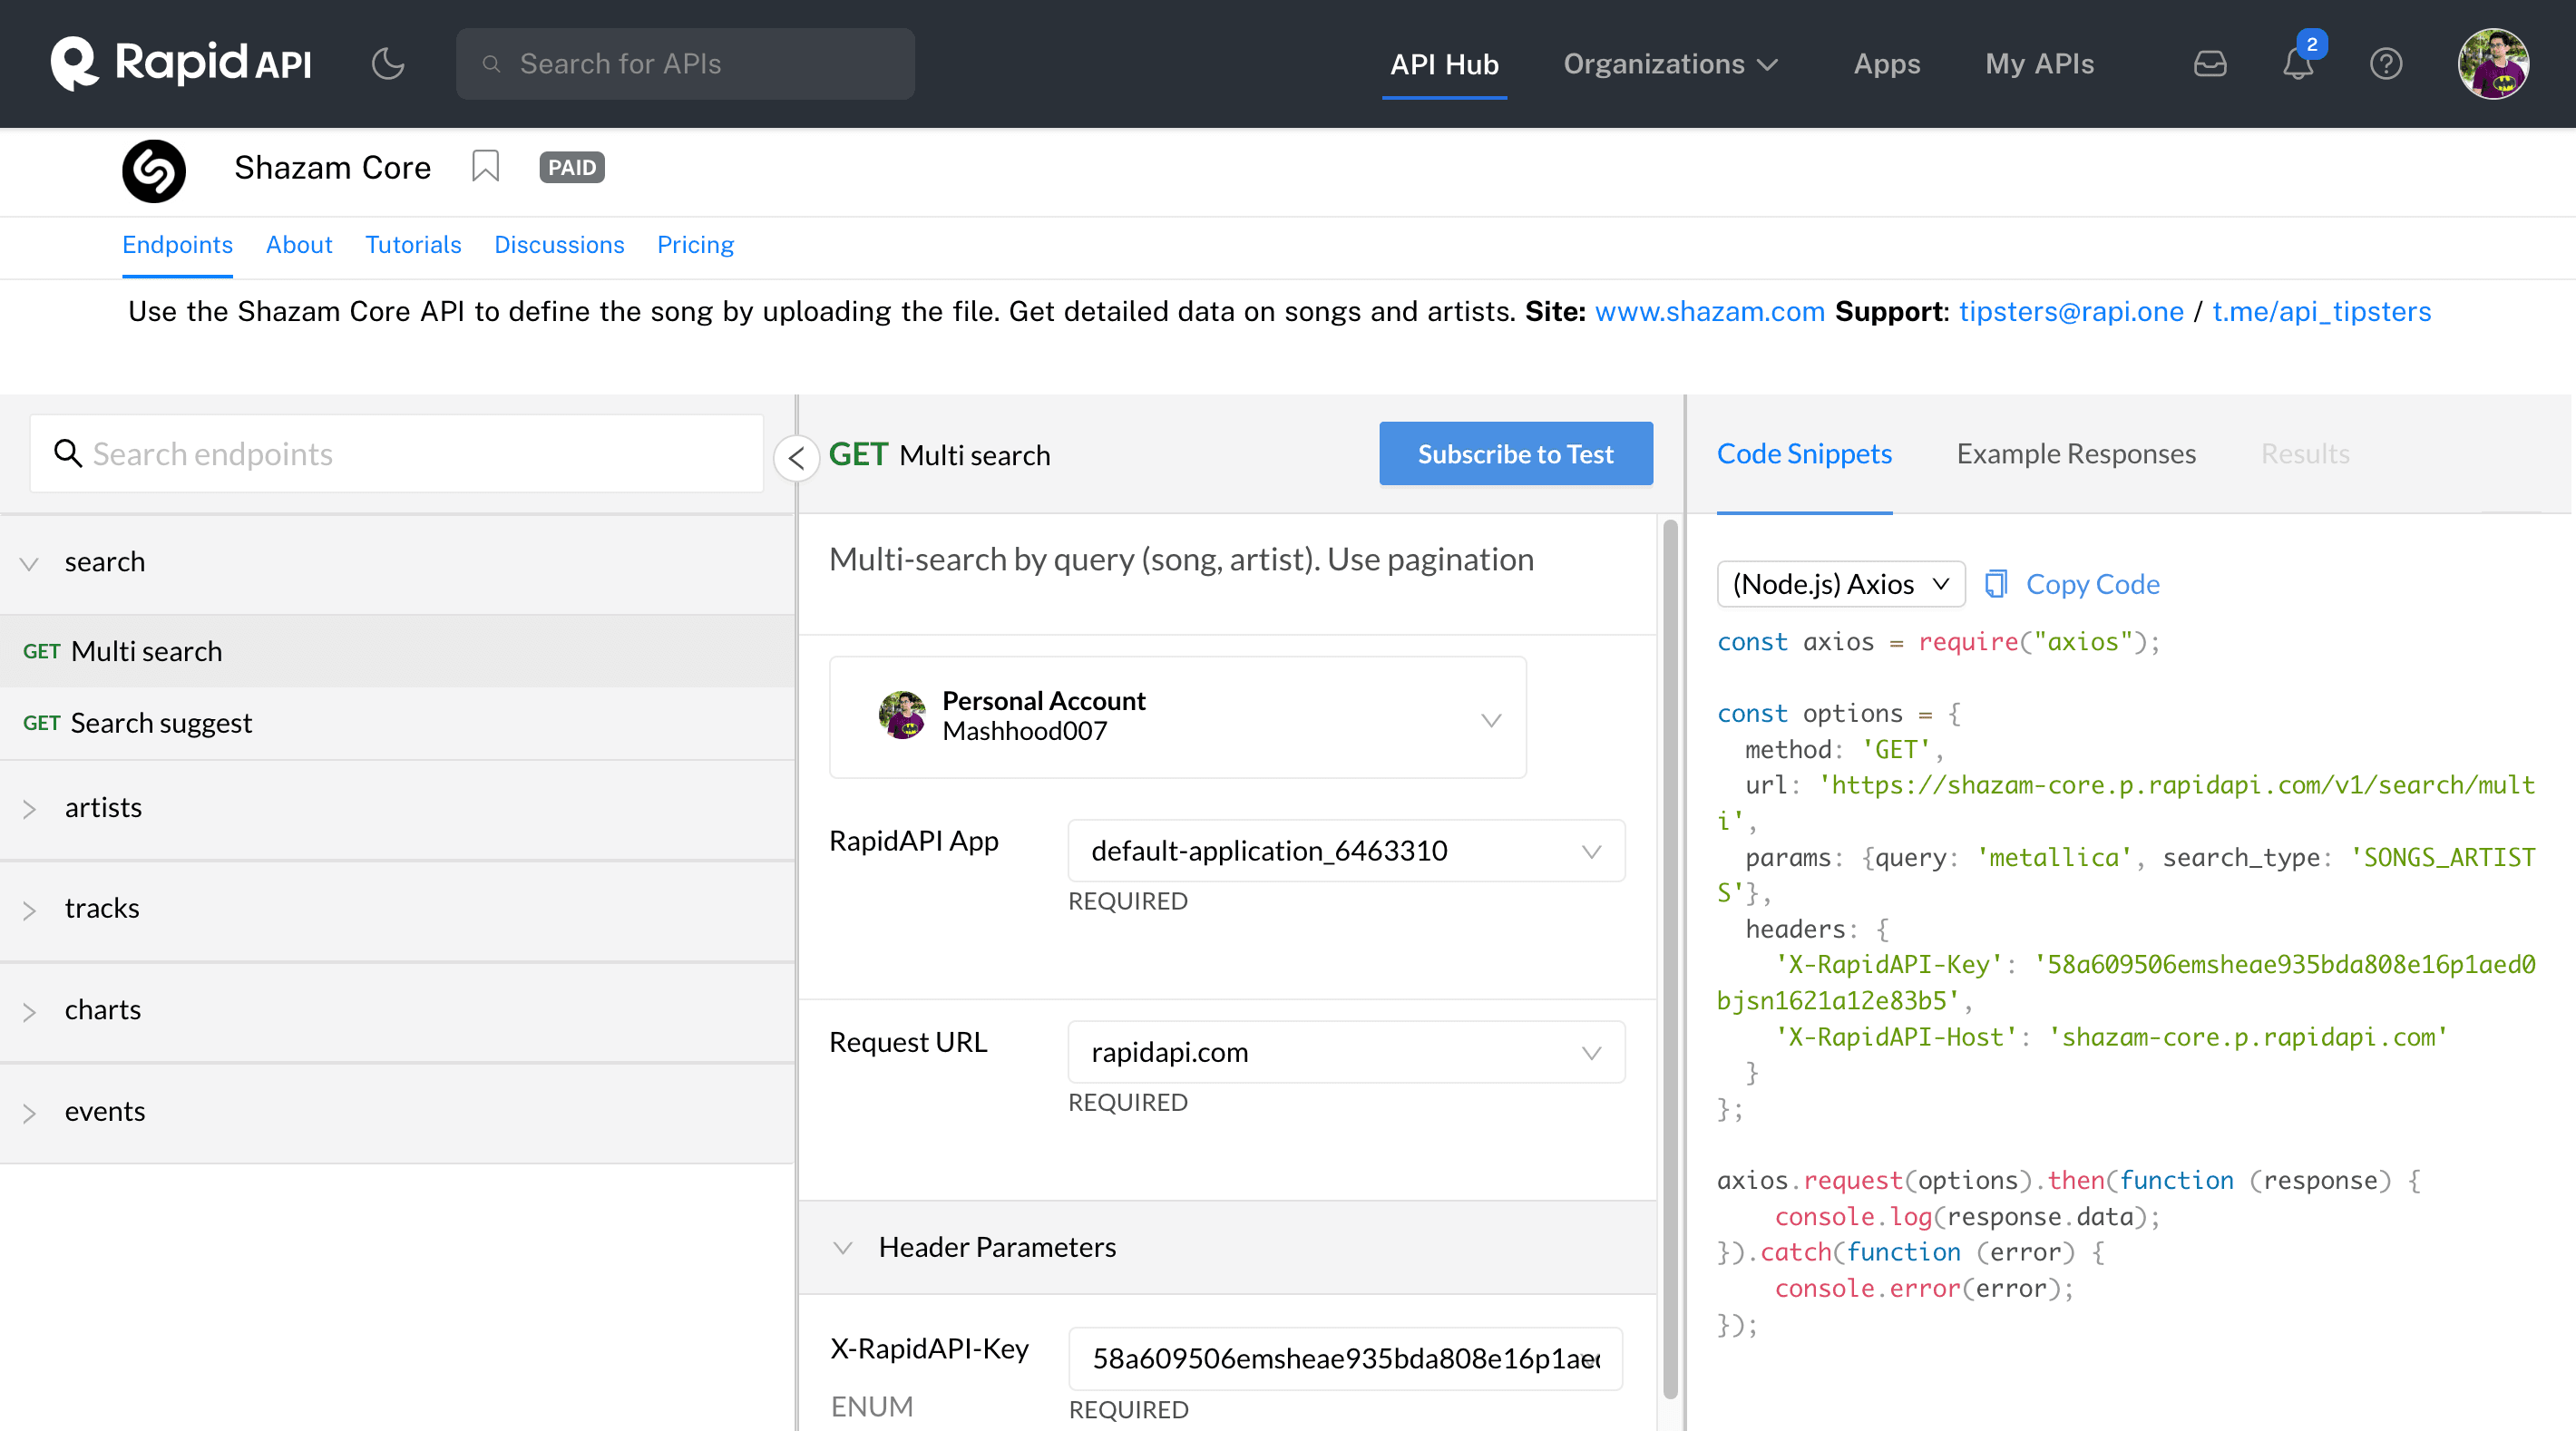Open the Request URL dropdown

[x=1346, y=1051]
